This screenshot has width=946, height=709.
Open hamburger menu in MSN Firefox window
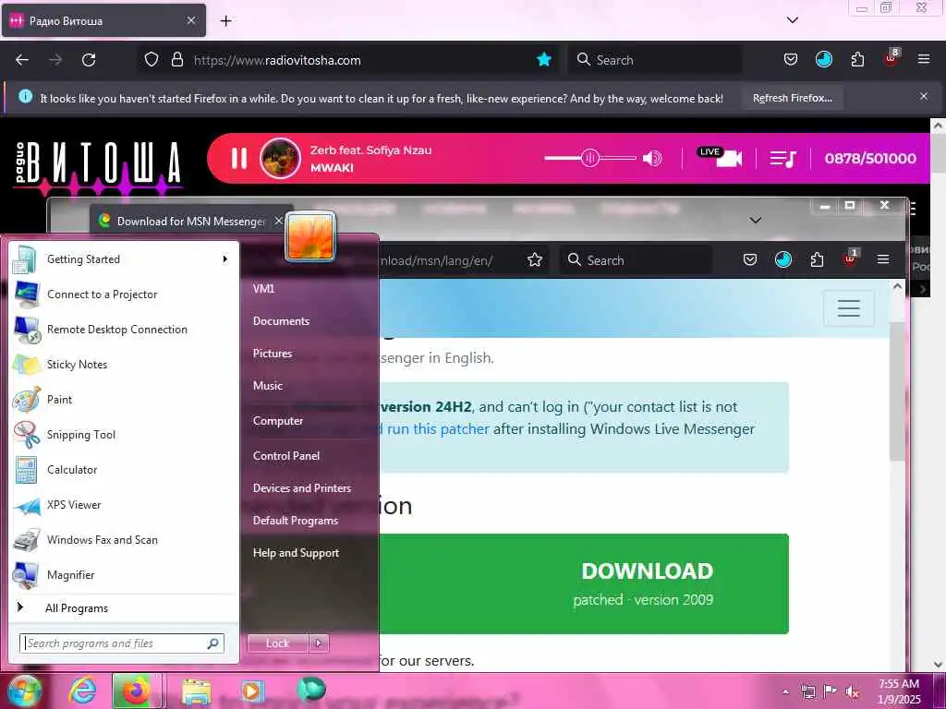883,259
